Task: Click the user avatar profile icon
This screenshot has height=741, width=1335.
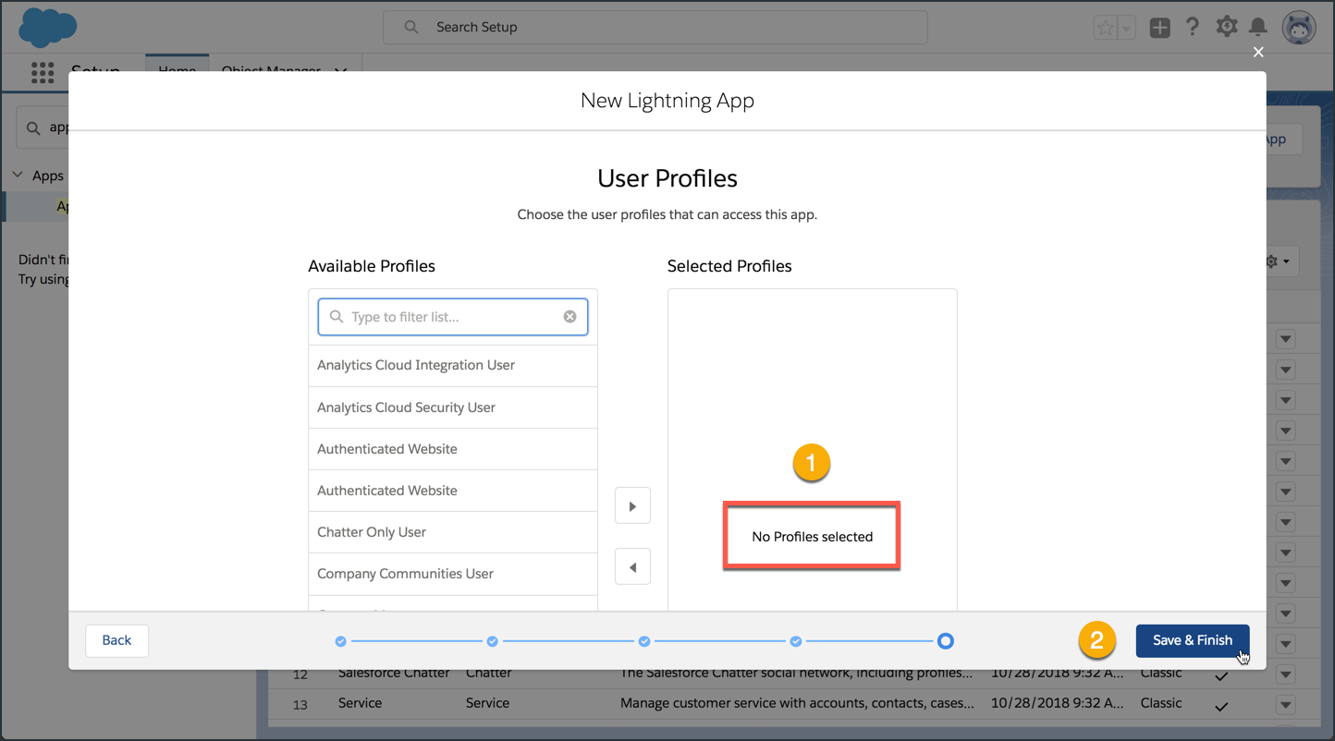Action: pos(1299,28)
